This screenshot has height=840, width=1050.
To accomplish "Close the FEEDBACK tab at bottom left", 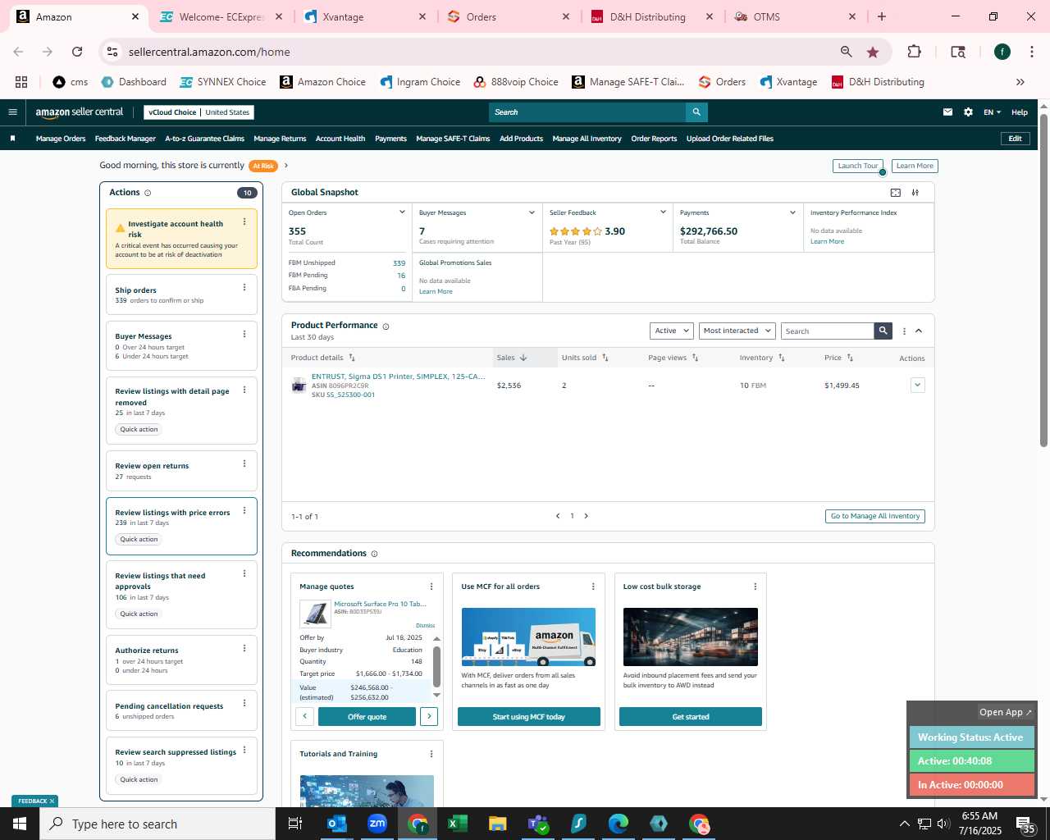I will (52, 801).
